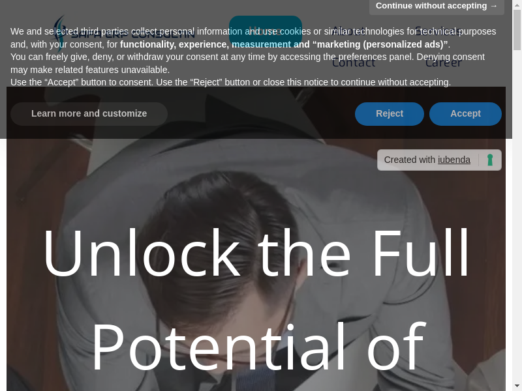Click the company logo in the header
The image size is (522, 391).
tap(124, 33)
